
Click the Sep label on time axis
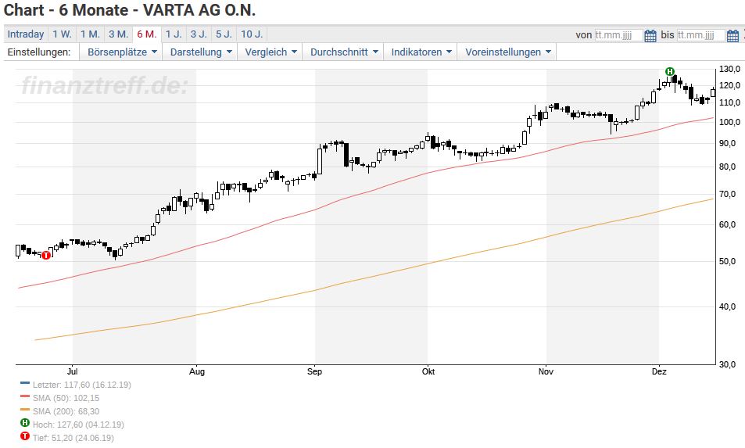314,371
